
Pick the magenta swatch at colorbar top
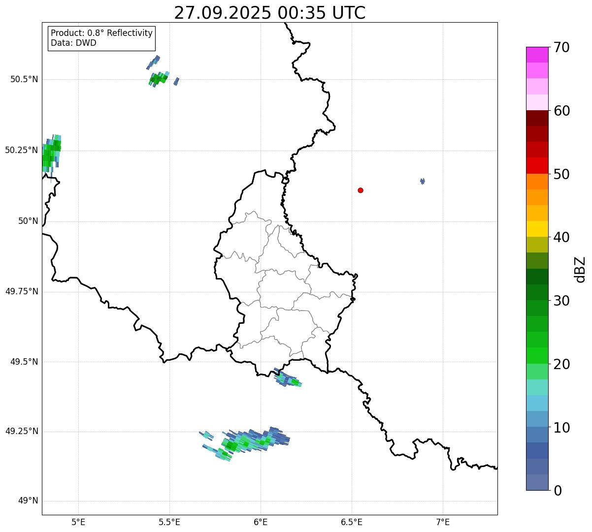pos(537,55)
